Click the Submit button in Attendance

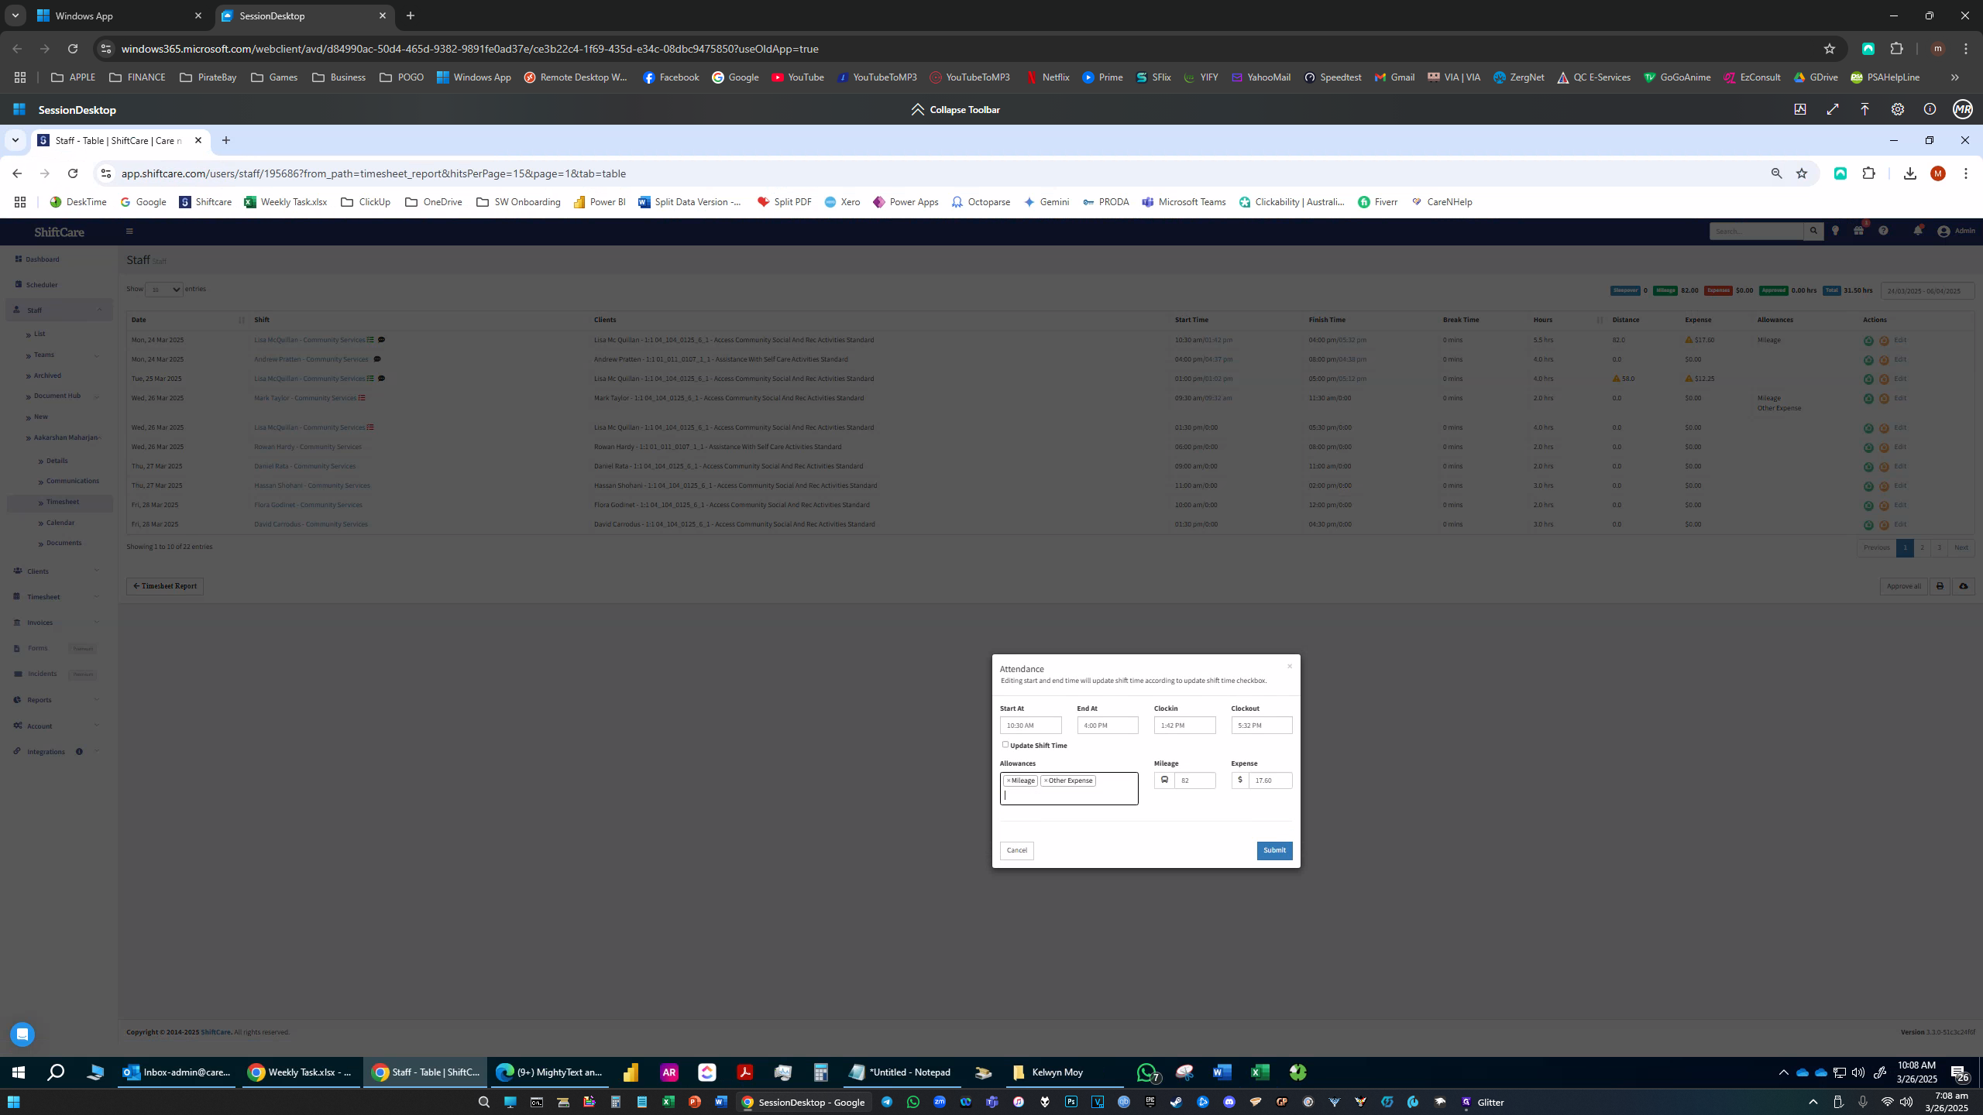tap(1274, 850)
